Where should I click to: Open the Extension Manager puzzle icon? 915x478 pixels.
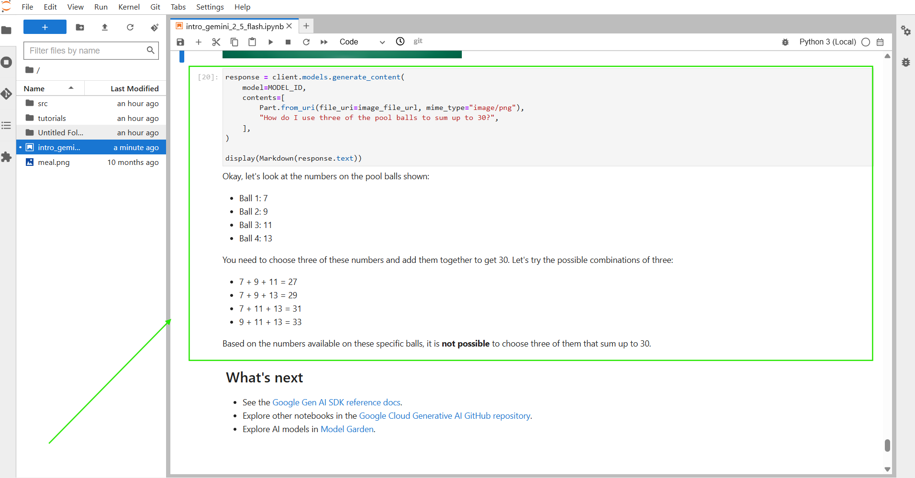[7, 157]
